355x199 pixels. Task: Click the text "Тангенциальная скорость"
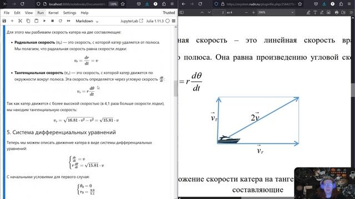pyautogui.click(x=39, y=73)
